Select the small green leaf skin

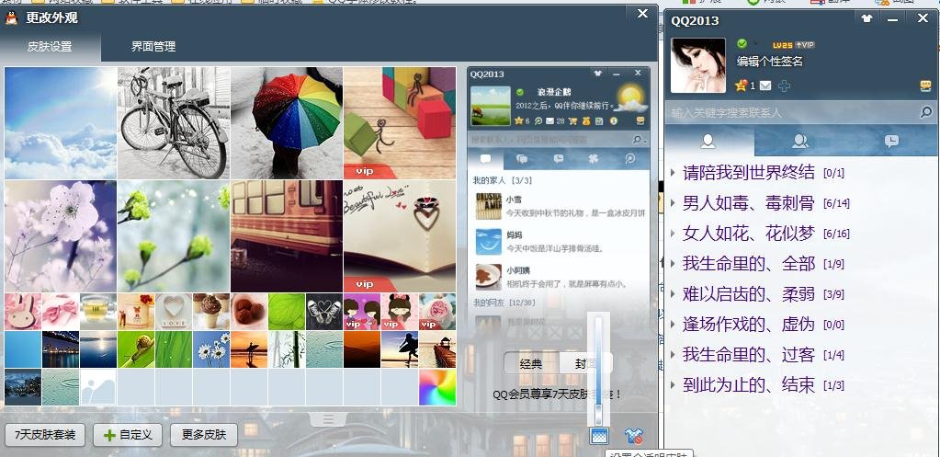287,312
